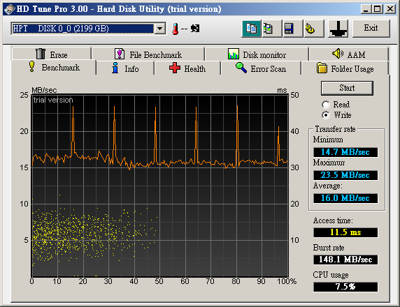Click the Exit button
400x307 pixels.
[371, 28]
